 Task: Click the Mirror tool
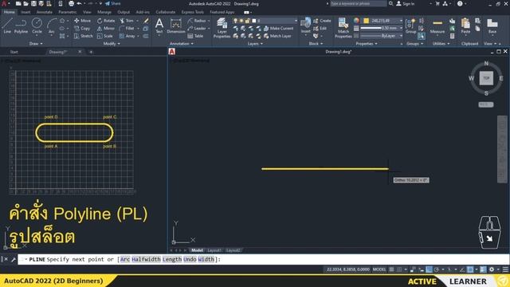point(106,29)
